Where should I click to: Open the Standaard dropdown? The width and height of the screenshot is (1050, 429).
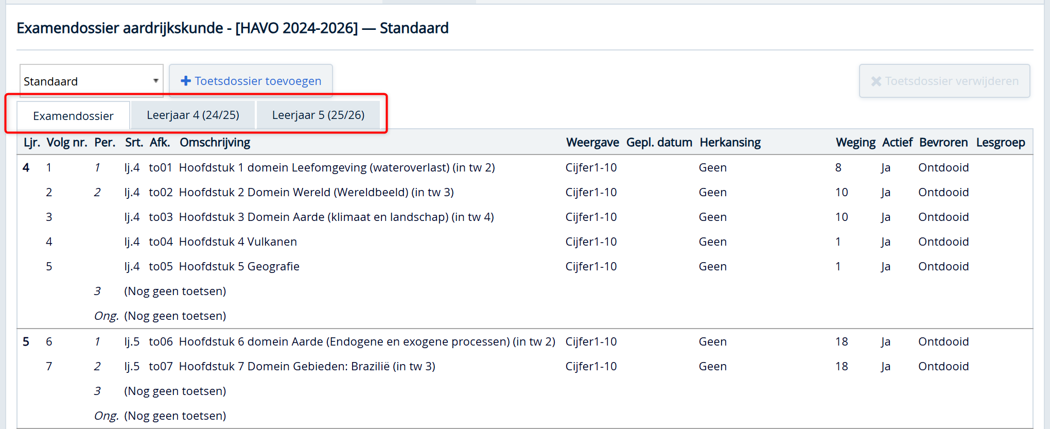(x=91, y=81)
